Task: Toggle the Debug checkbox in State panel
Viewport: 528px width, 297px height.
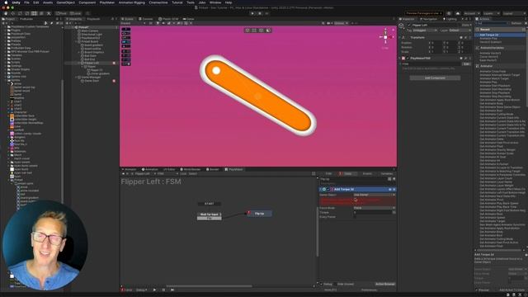Action: [321, 284]
